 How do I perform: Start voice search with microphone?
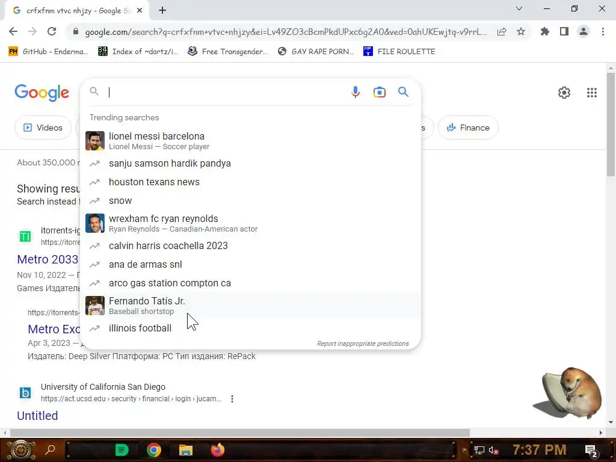pos(355,92)
